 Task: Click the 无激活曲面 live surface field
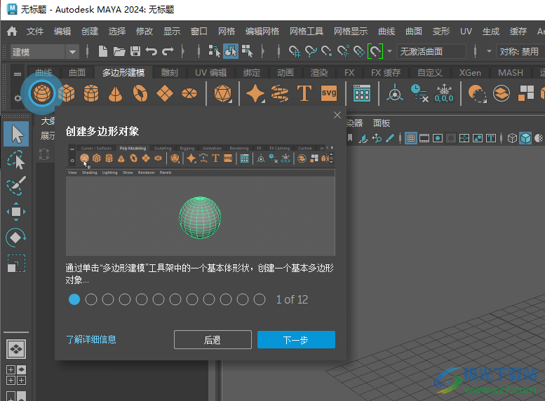(x=431, y=52)
